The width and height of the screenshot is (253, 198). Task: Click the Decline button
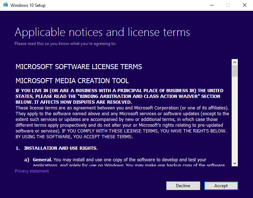(x=183, y=186)
